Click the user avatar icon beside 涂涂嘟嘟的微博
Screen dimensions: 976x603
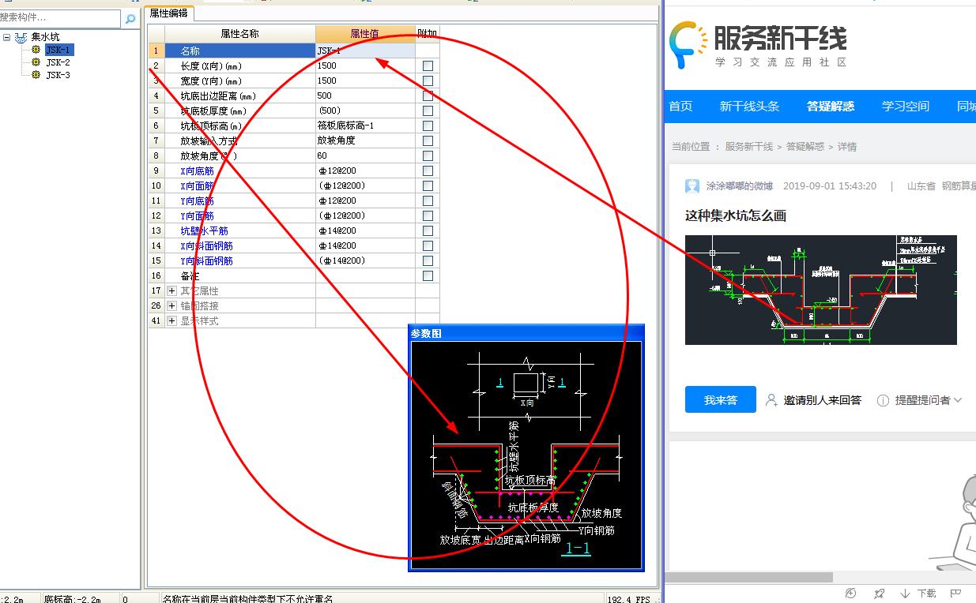pyautogui.click(x=692, y=185)
